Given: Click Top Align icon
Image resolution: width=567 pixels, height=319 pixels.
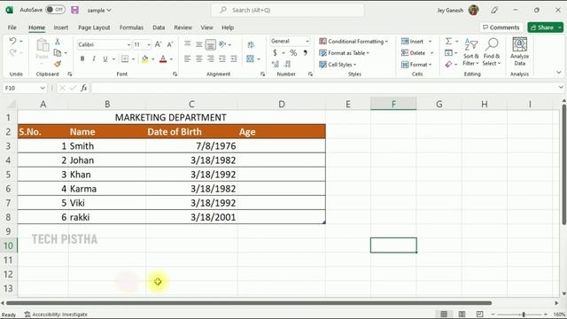Looking at the screenshot, I should (187, 44).
